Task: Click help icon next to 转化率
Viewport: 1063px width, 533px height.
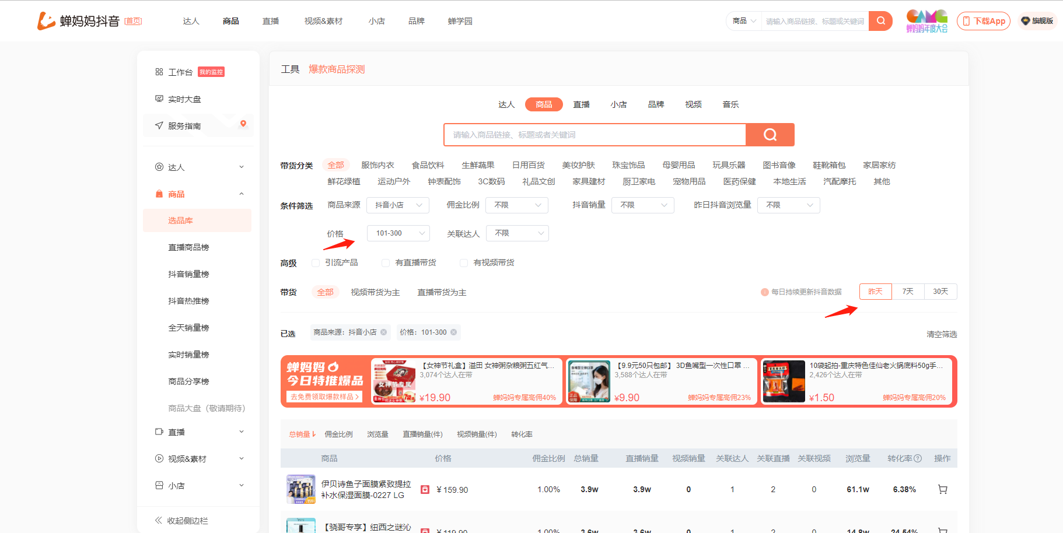Action: (918, 458)
